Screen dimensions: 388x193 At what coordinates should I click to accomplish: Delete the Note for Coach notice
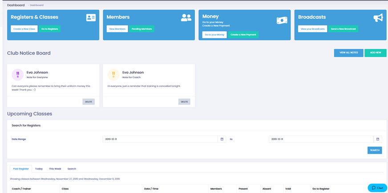[x=184, y=102]
